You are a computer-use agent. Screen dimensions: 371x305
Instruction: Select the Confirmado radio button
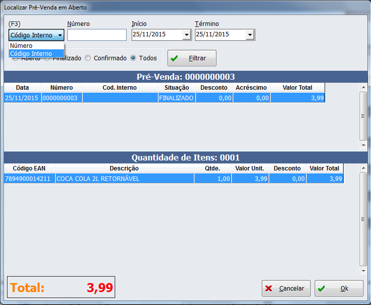tap(88, 58)
